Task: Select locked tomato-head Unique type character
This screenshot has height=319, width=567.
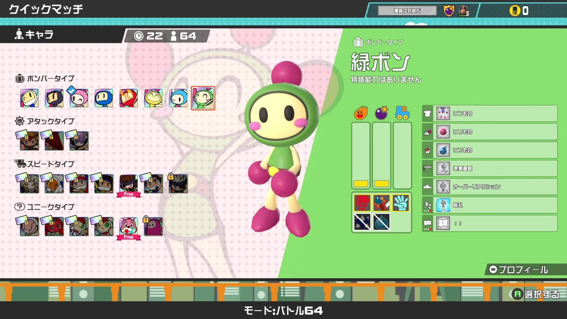Action: click(x=54, y=226)
